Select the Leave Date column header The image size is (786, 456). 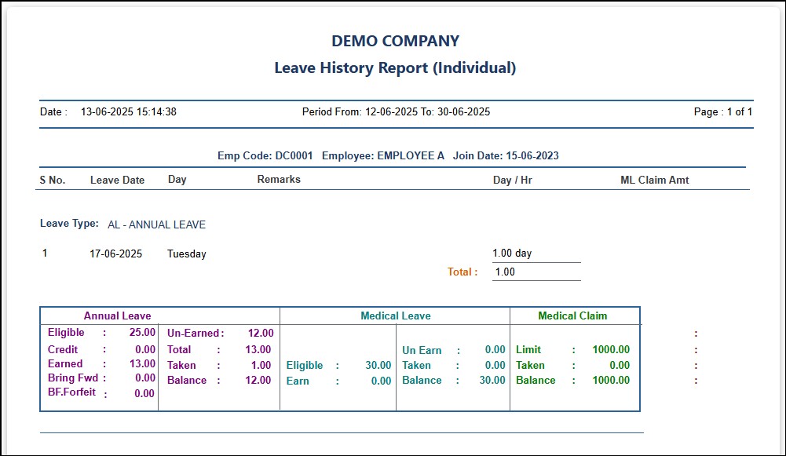117,180
